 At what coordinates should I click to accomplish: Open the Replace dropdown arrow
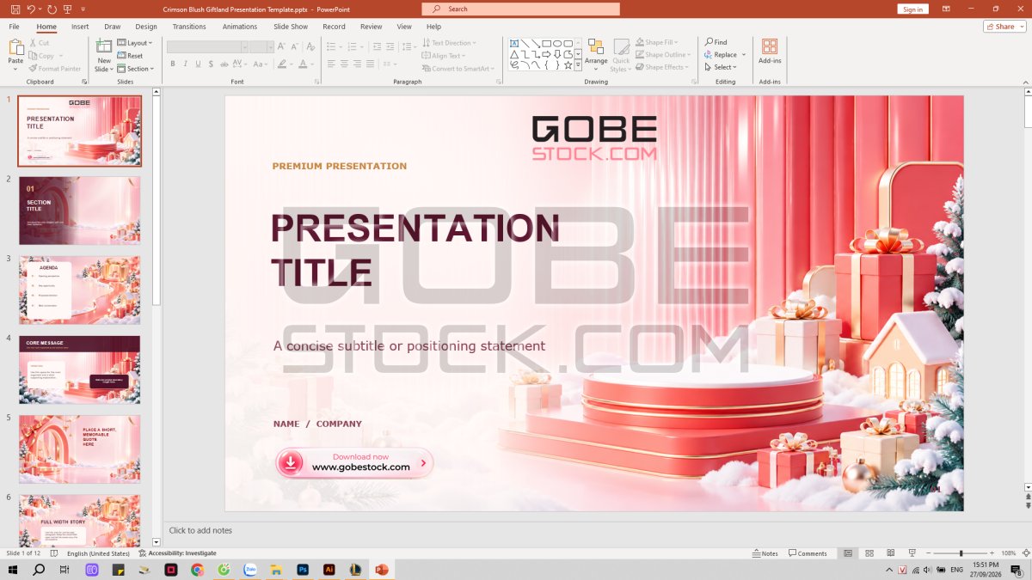(744, 55)
